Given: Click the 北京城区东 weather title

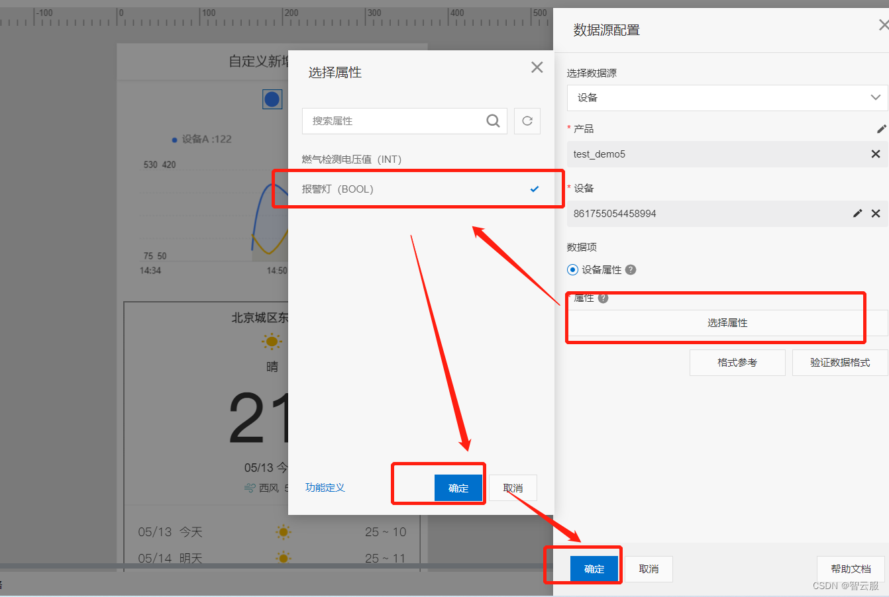Looking at the screenshot, I should click(x=260, y=318).
